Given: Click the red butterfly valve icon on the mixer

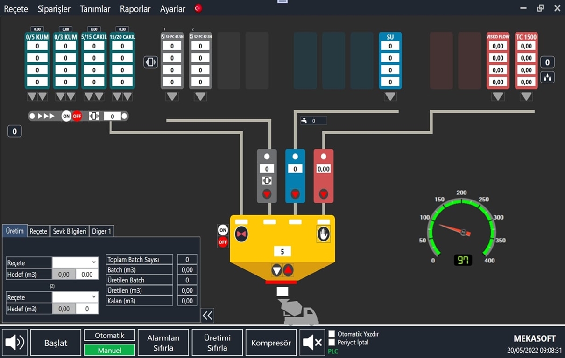Looking at the screenshot, I should pos(241,234).
